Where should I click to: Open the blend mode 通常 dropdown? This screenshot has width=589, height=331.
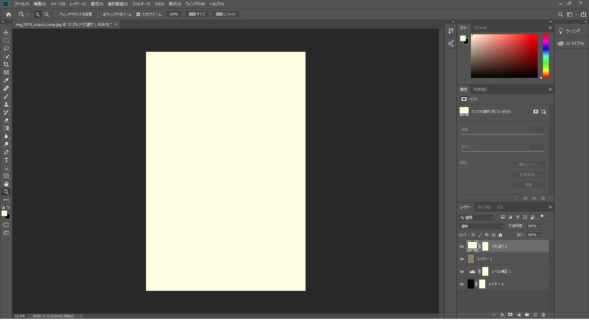(482, 226)
